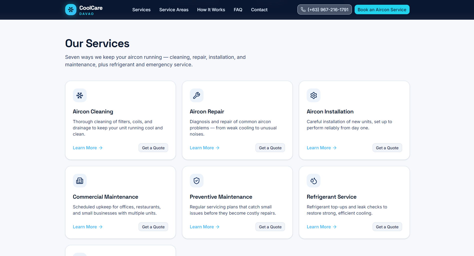Screen dimensions: 474x256
Task: Click the 'Diagnosis and repair of common aircon' description
Action: [x=233, y=128]
